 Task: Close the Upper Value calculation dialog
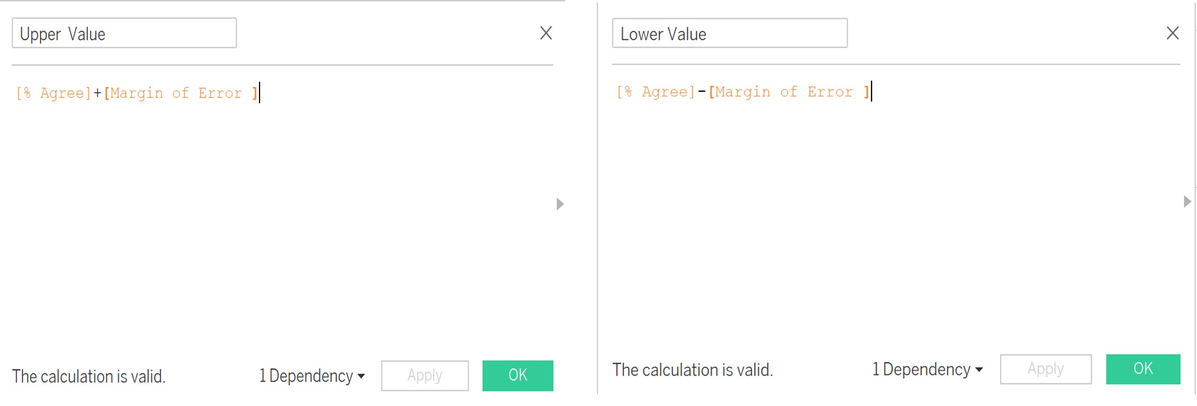coord(546,33)
